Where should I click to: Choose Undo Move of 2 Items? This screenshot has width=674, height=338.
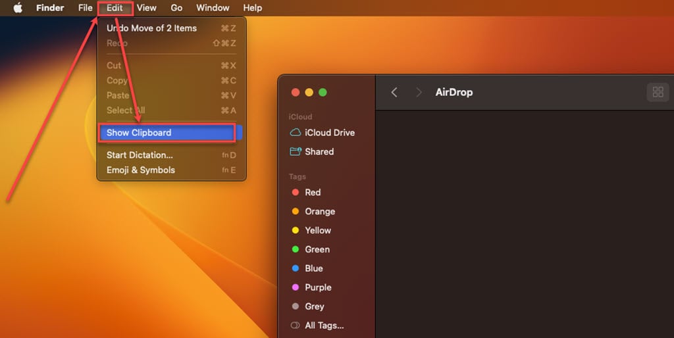(171, 28)
